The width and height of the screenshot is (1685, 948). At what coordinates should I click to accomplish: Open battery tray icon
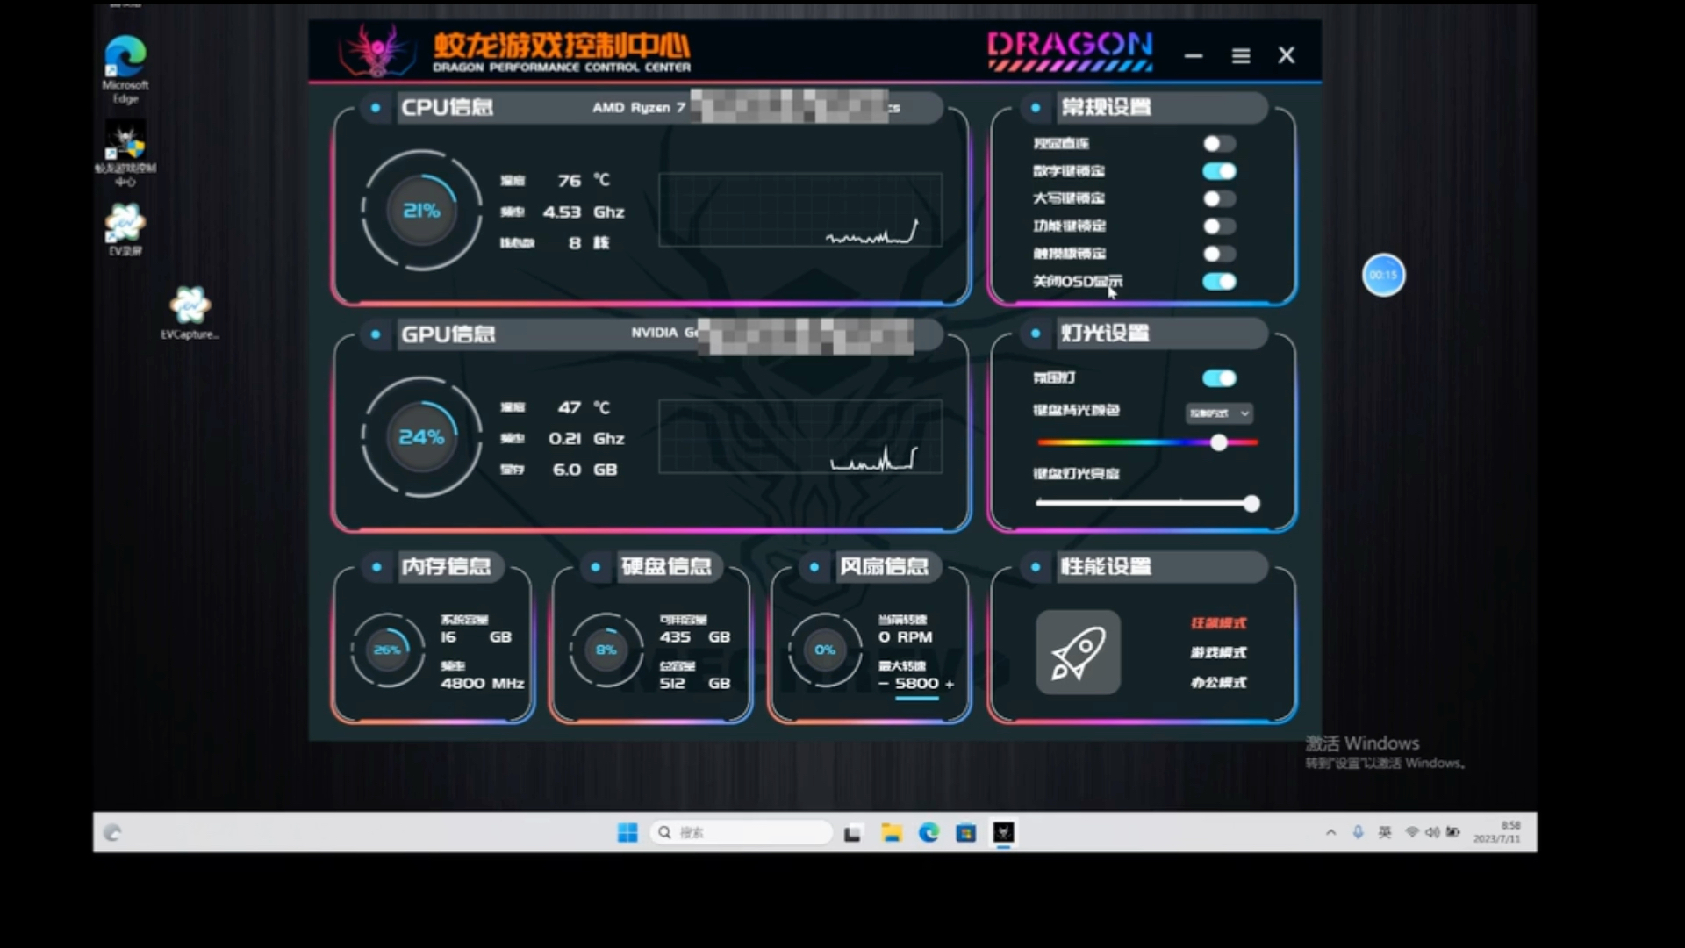[1453, 832]
